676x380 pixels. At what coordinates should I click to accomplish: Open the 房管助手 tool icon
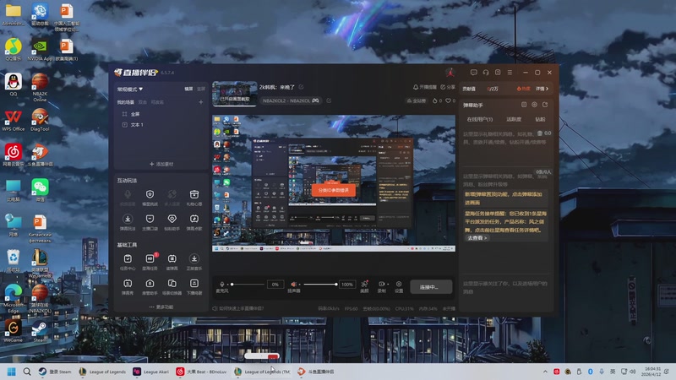150,284
